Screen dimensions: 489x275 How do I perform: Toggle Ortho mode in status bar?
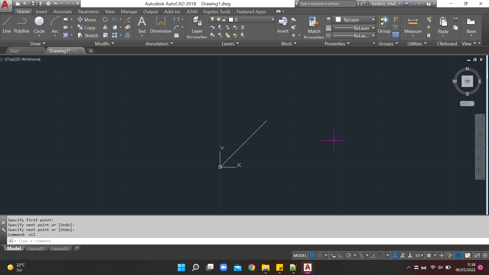[341, 255]
